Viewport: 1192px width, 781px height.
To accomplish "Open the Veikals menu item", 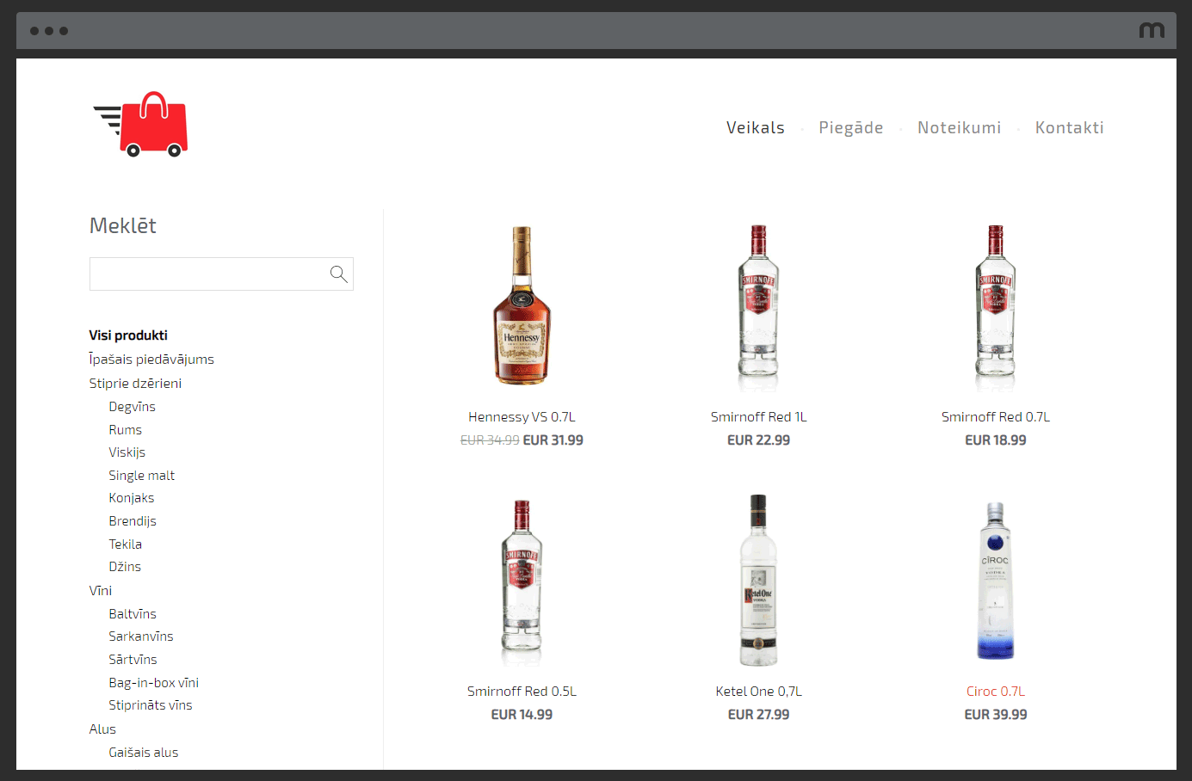I will pyautogui.click(x=756, y=127).
